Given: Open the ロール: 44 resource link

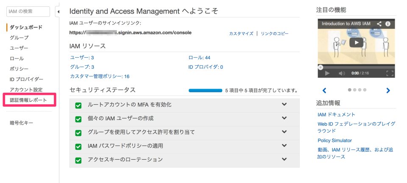Looking at the screenshot, I should [x=199, y=58].
